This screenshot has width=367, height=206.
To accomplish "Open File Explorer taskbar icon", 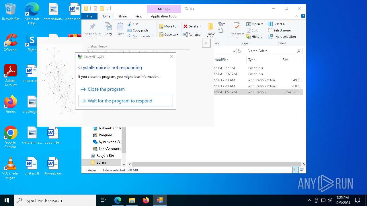I will (x=132, y=200).
